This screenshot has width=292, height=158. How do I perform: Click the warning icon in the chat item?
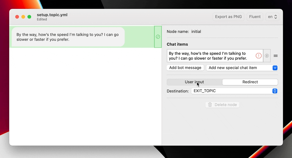tap(258, 56)
